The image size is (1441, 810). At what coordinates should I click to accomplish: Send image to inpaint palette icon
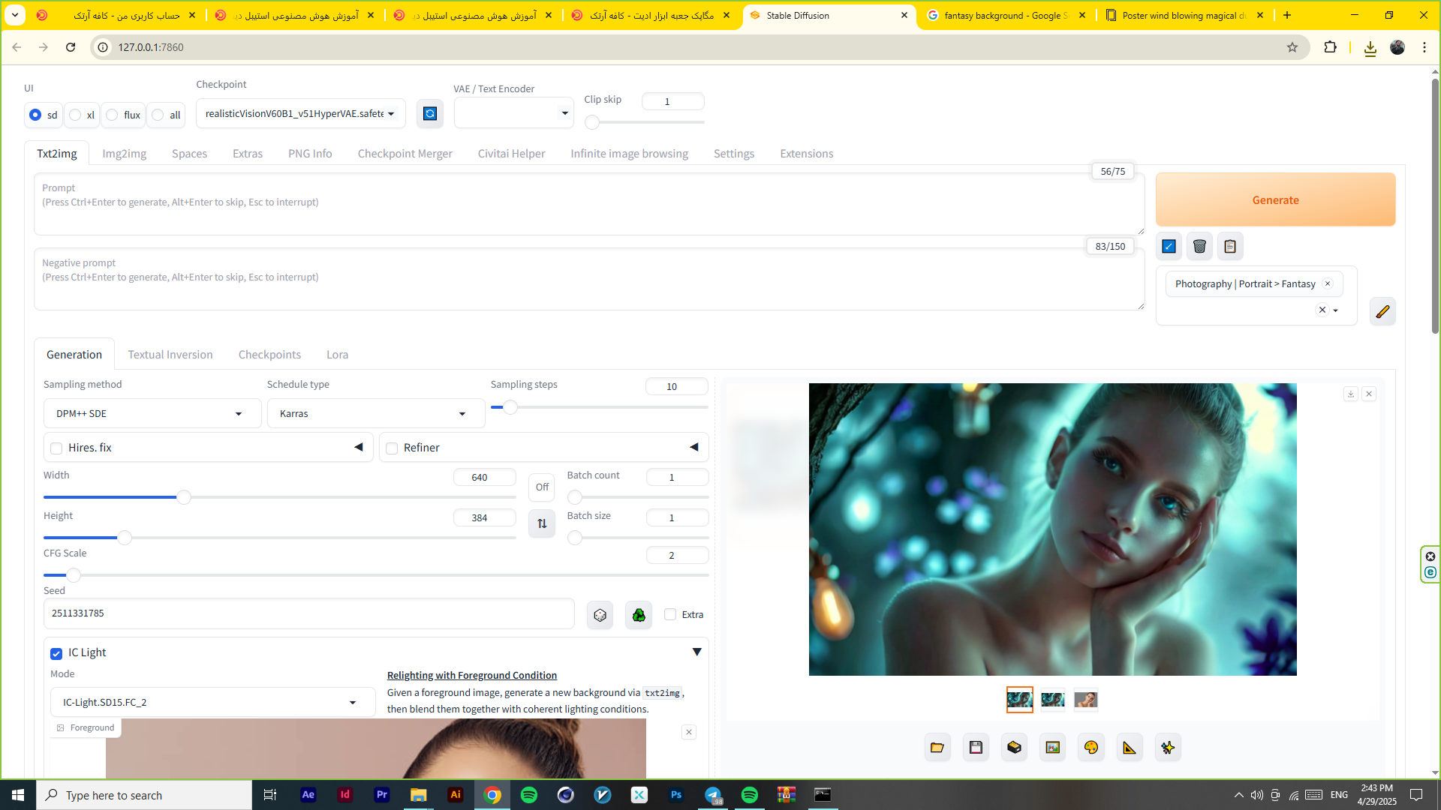pyautogui.click(x=1091, y=747)
